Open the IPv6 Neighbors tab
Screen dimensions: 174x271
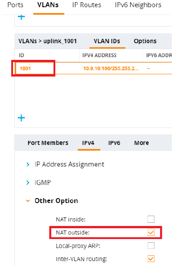click(x=138, y=5)
